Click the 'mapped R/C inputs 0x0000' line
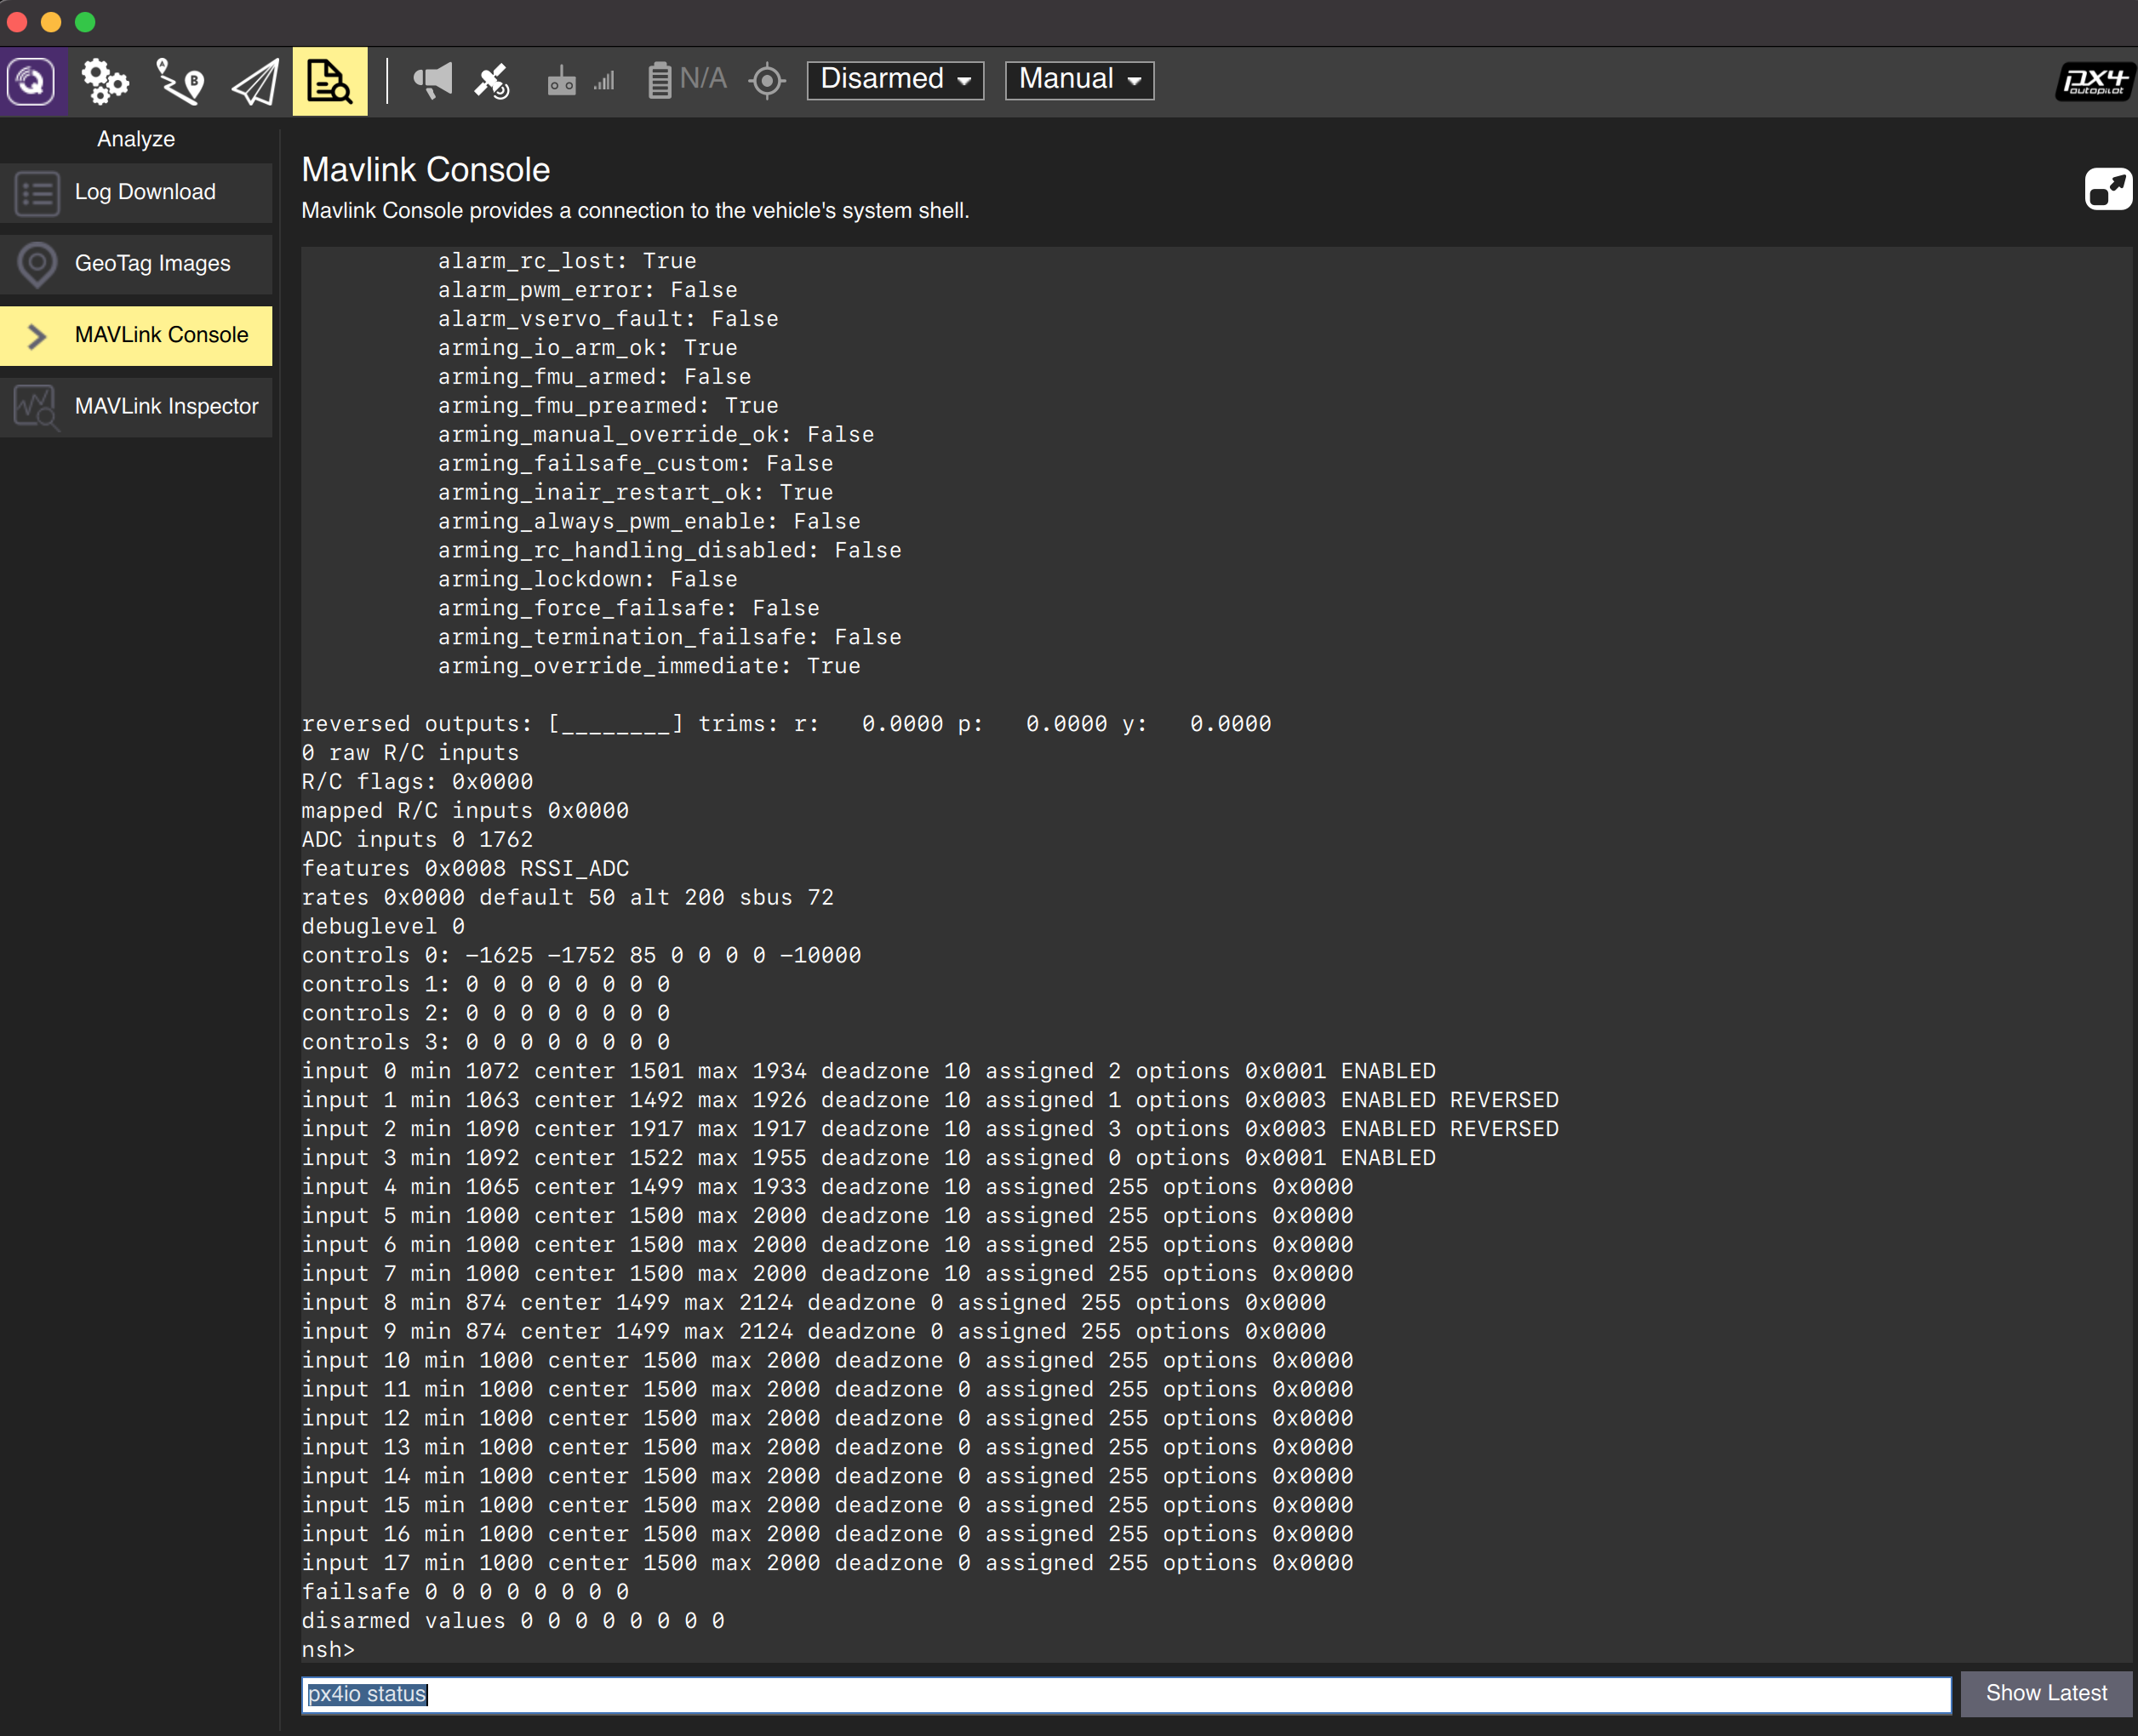This screenshot has height=1736, width=2138. tap(465, 811)
